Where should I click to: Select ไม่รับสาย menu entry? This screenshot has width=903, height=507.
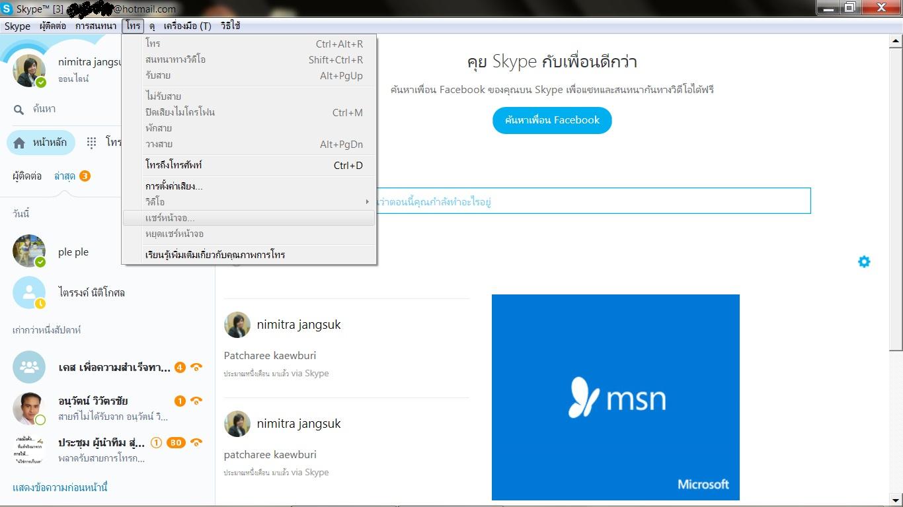click(249, 96)
